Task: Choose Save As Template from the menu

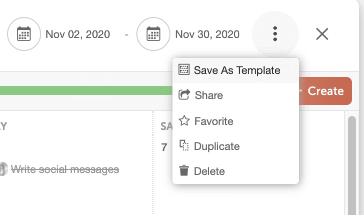Action: click(x=237, y=70)
